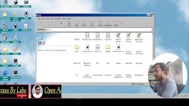Select the audio folder
This screenshot has height=106, width=189.
pos(77,48)
